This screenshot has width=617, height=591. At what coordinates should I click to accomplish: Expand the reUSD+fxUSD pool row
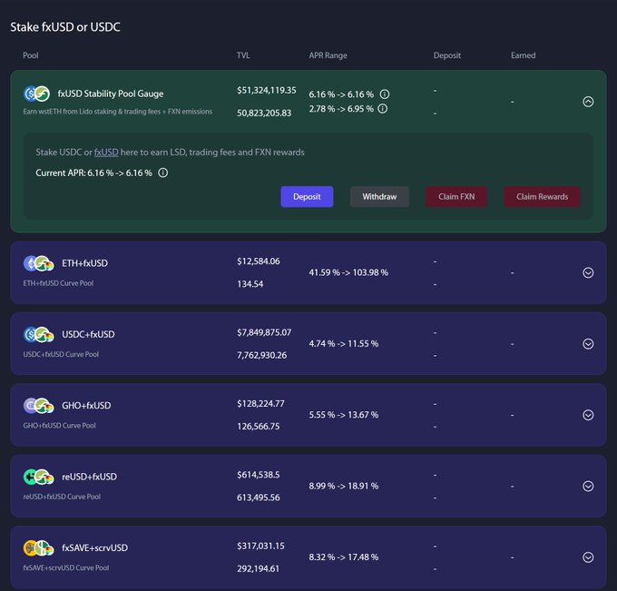point(588,486)
